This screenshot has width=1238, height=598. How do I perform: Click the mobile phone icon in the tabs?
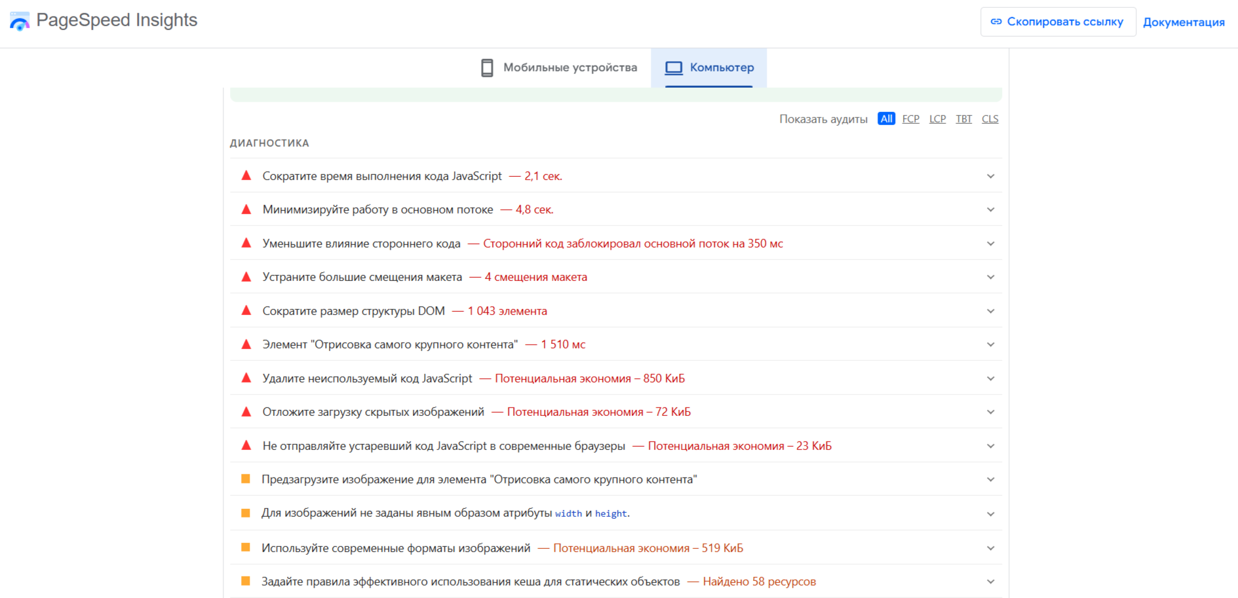pos(487,67)
